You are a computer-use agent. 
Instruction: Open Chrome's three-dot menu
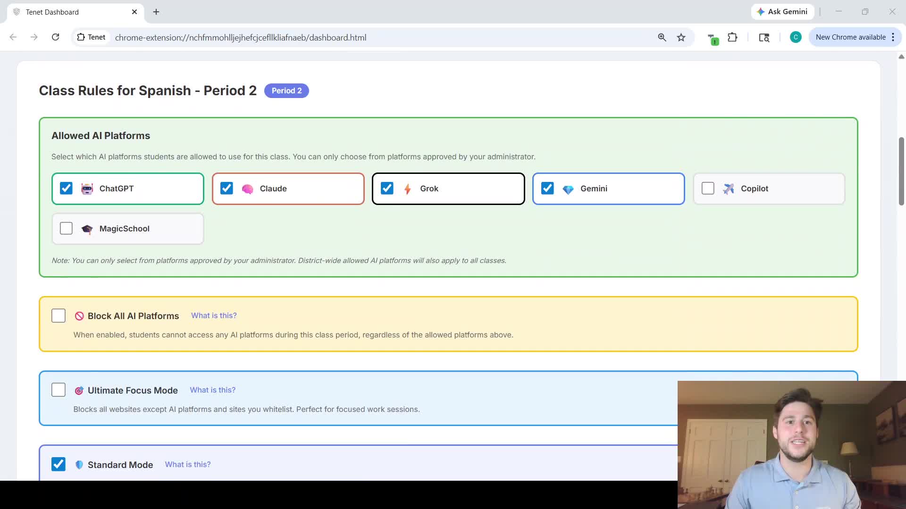(893, 37)
